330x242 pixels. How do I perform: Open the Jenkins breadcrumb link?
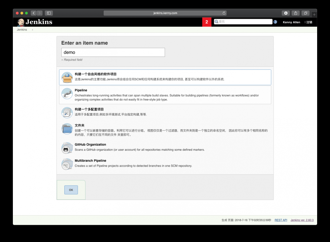21,29
